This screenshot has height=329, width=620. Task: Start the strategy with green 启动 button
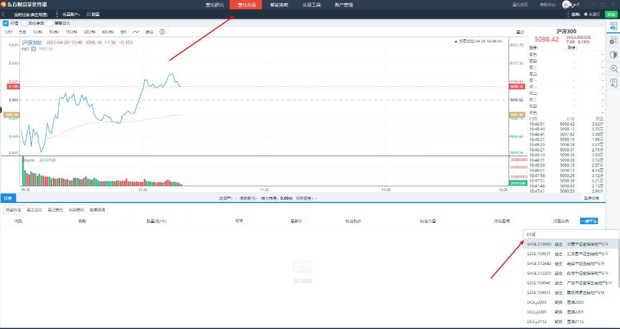(610, 14)
